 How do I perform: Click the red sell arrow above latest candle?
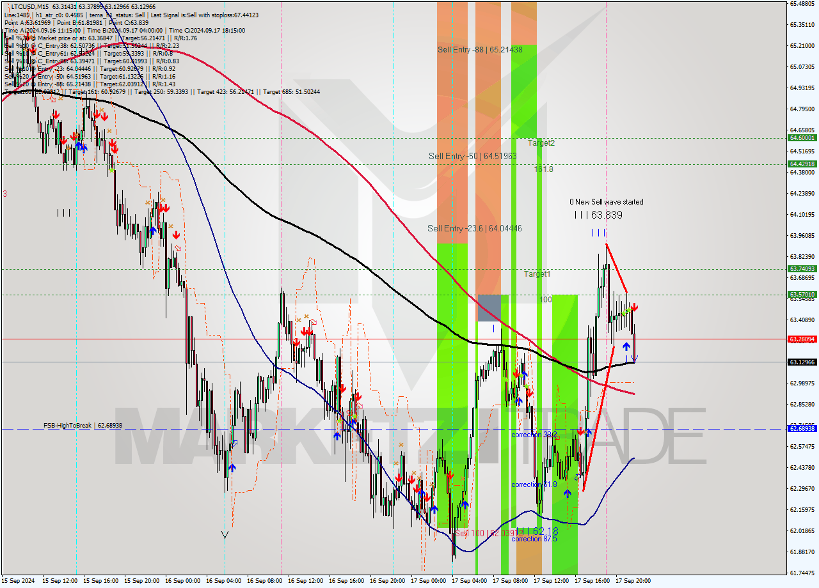pyautogui.click(x=633, y=307)
